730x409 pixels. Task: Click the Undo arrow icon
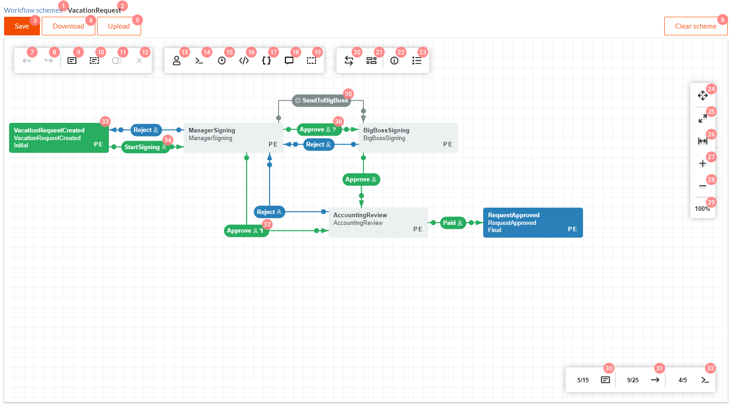tap(27, 61)
